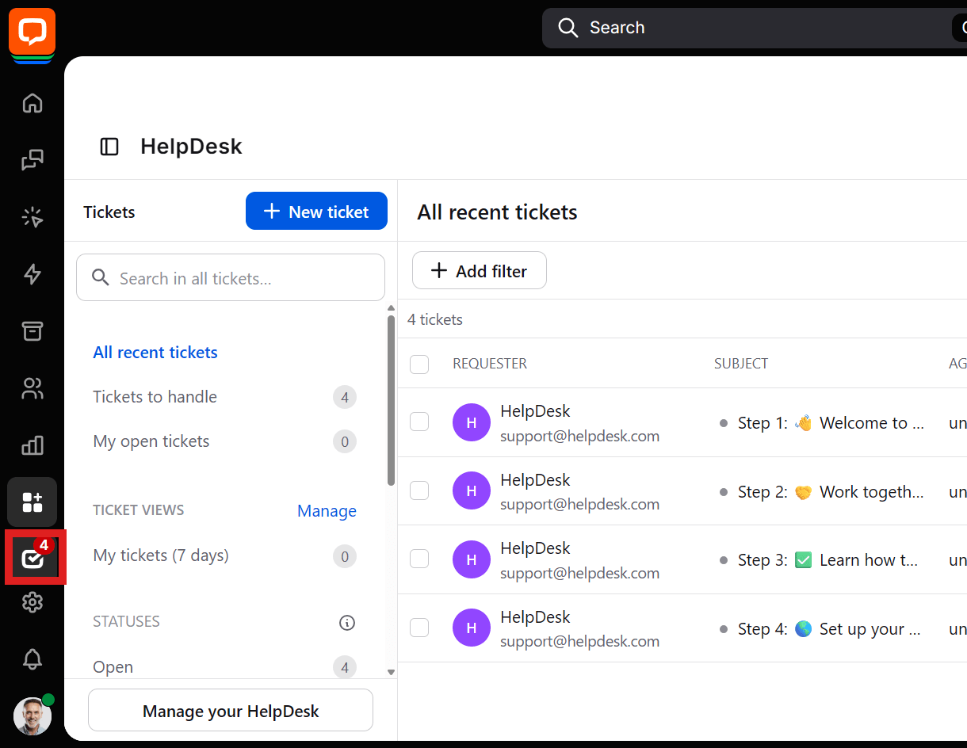Click the Add filter button
Image resolution: width=967 pixels, height=748 pixels.
pos(480,271)
